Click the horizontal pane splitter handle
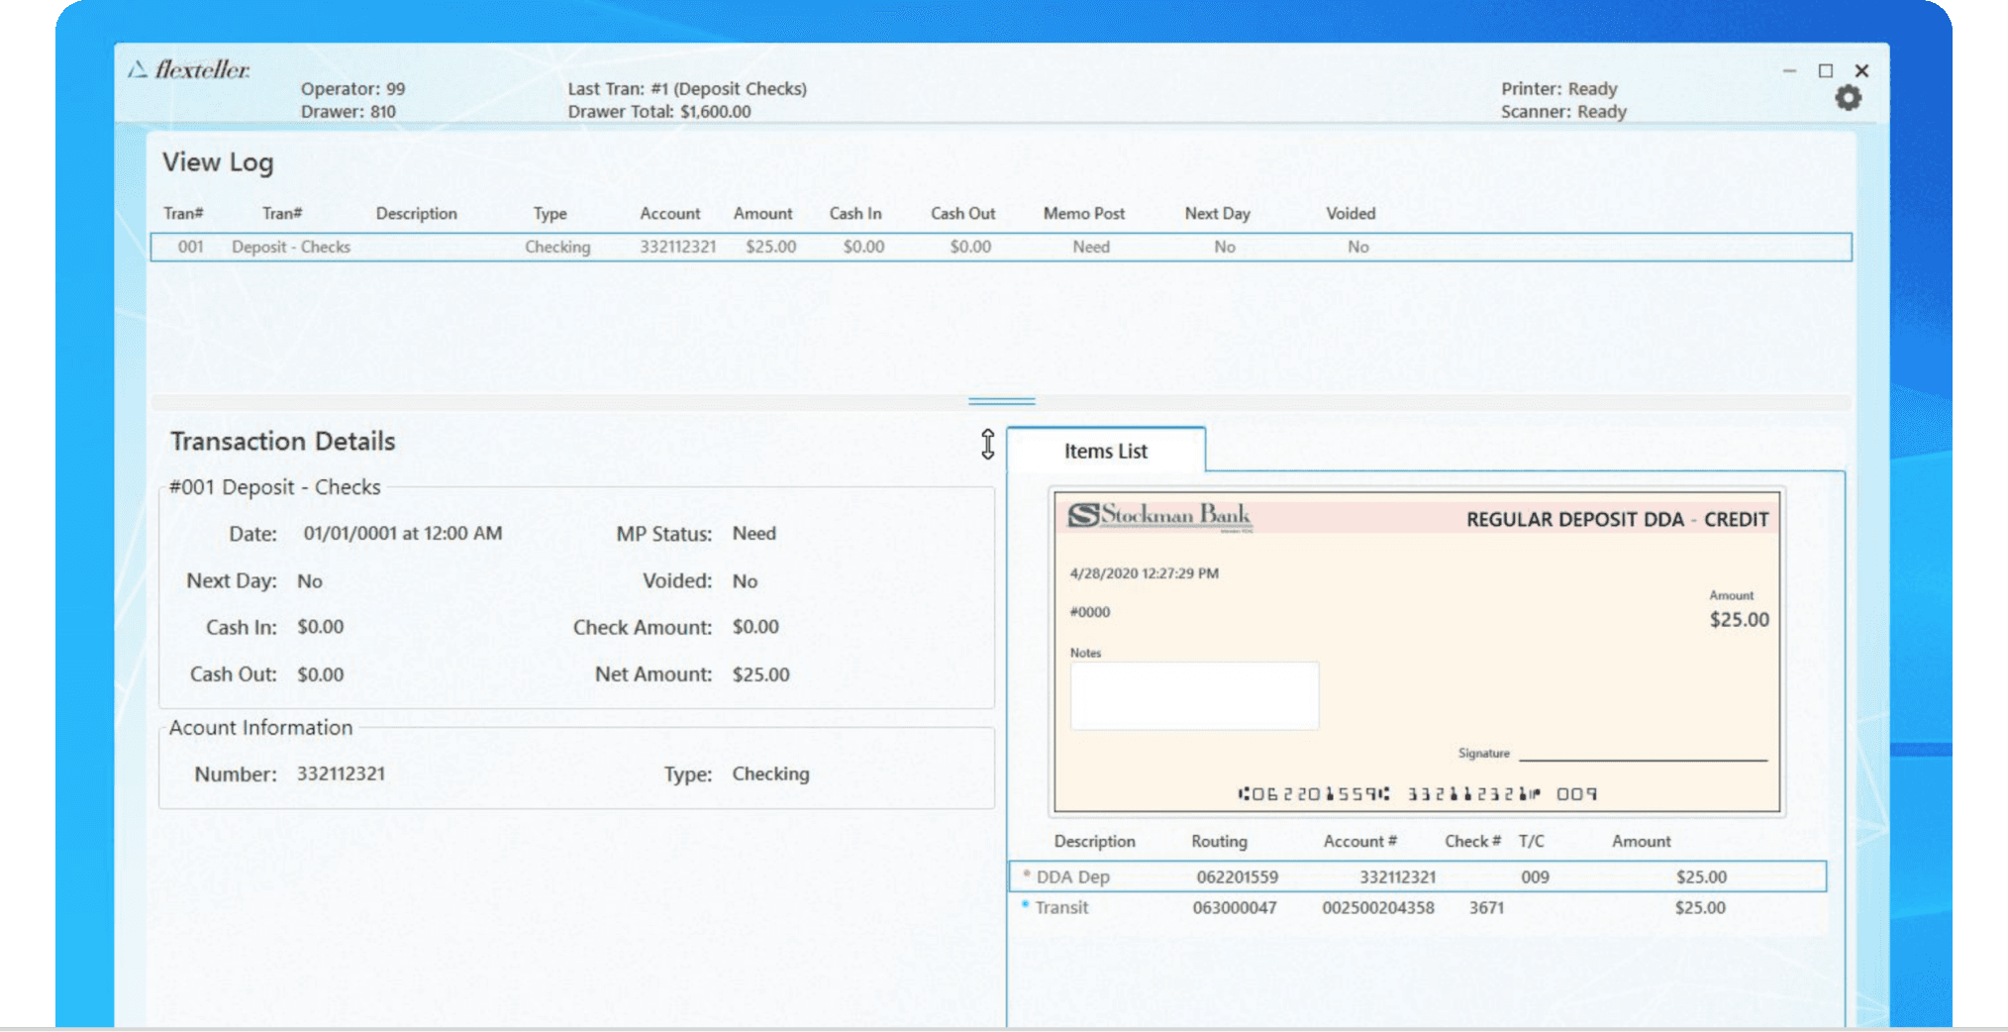The height and width of the screenshot is (1032, 2008). [1001, 401]
